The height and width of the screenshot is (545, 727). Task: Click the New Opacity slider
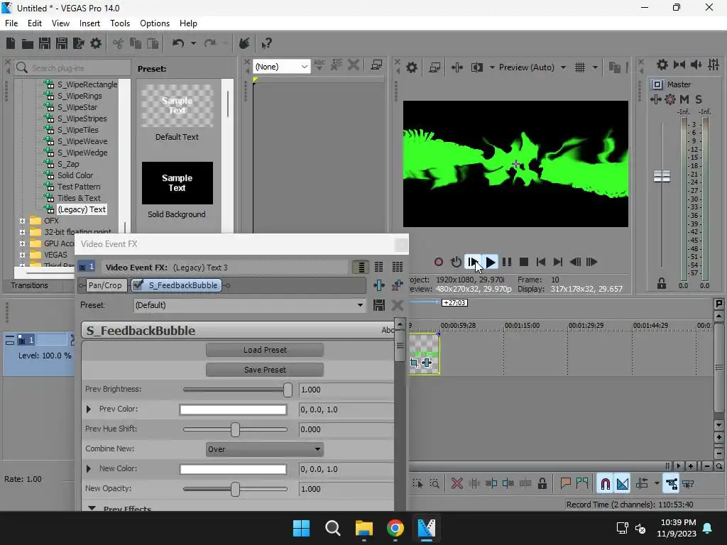236,489
